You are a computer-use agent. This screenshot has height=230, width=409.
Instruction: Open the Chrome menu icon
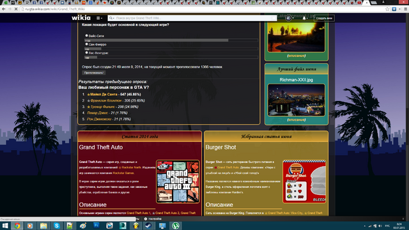coord(405,9)
